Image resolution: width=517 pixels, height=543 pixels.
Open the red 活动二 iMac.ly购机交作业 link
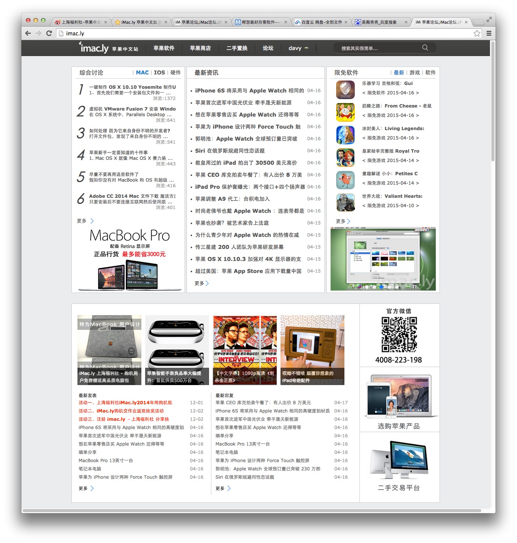pyautogui.click(x=121, y=411)
